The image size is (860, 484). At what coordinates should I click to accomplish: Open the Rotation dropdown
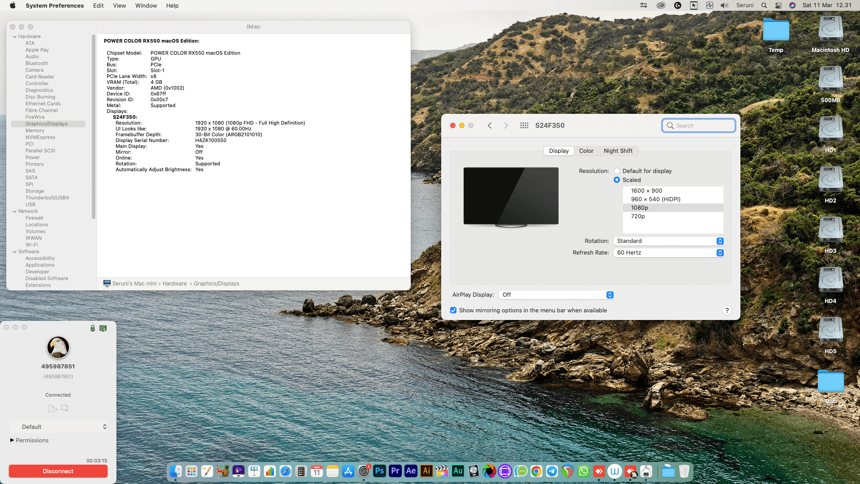coord(669,241)
